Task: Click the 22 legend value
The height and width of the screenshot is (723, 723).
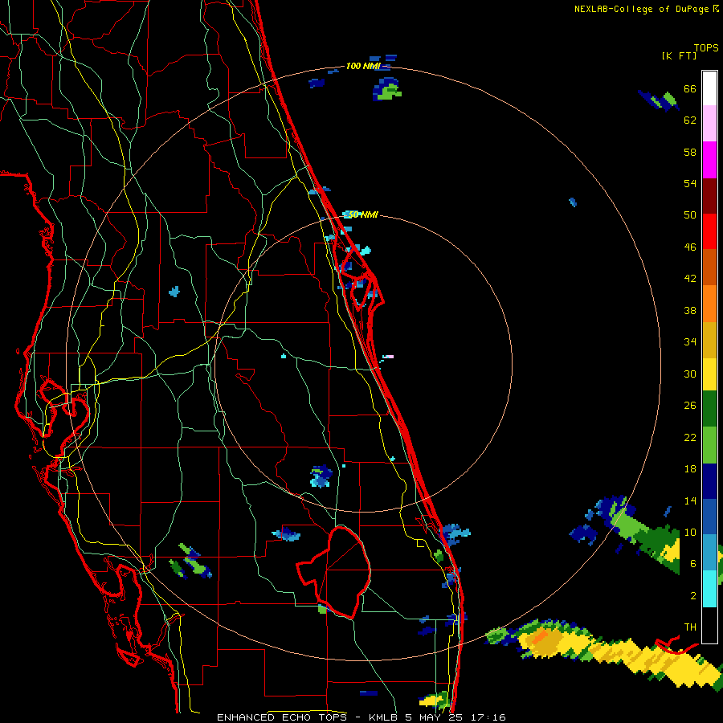Action: tap(690, 438)
